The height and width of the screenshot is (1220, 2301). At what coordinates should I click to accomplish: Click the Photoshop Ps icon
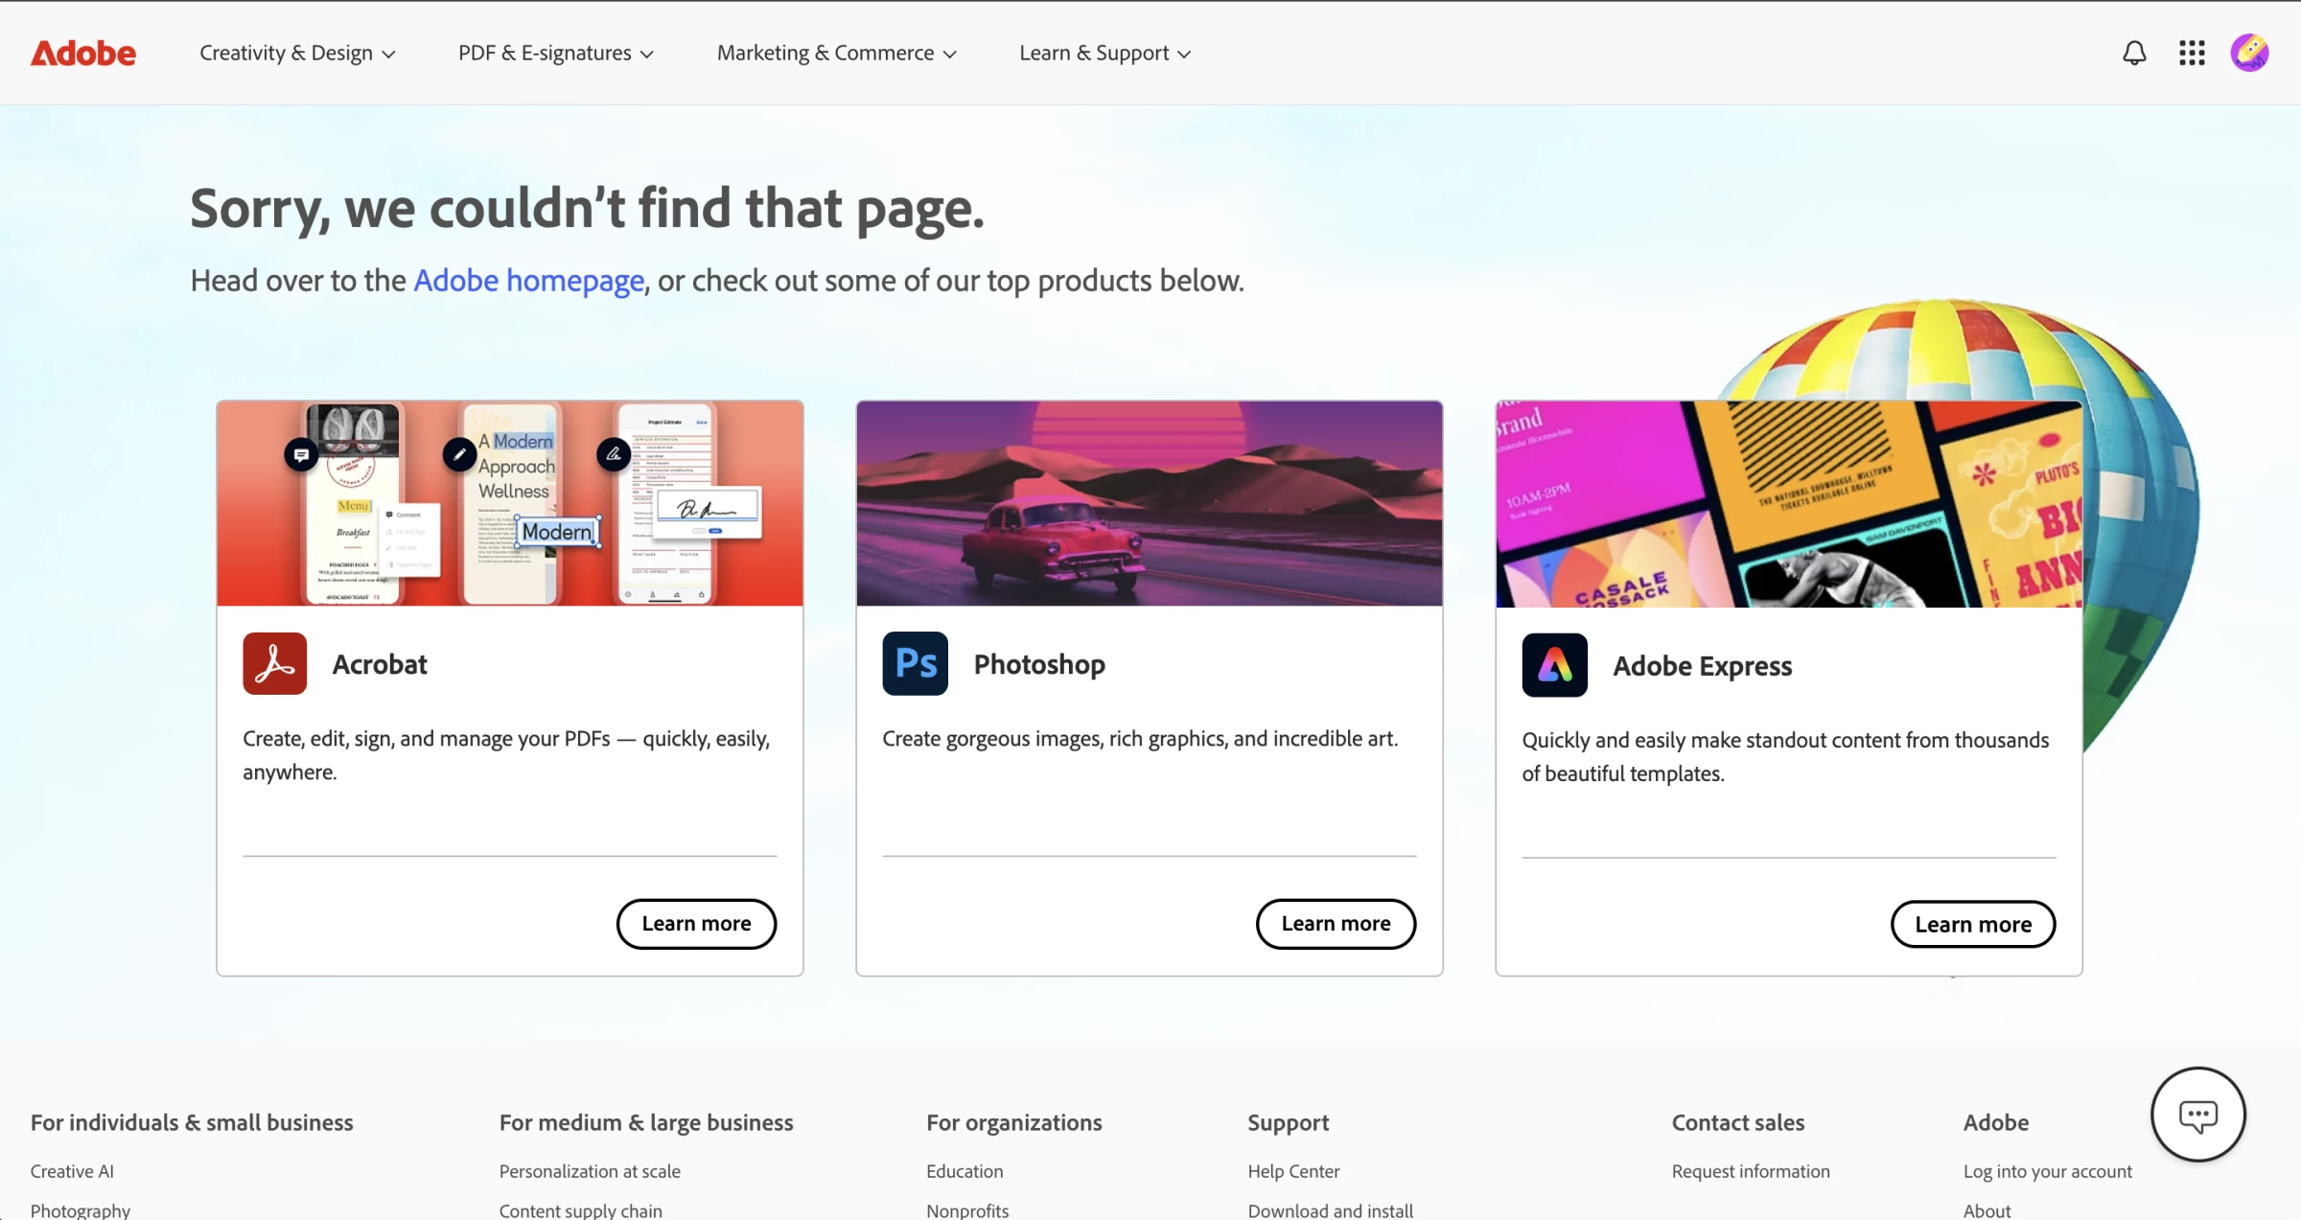tap(916, 663)
